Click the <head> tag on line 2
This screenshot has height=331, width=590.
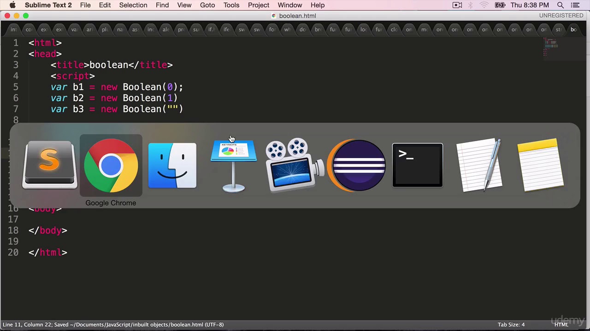45,54
